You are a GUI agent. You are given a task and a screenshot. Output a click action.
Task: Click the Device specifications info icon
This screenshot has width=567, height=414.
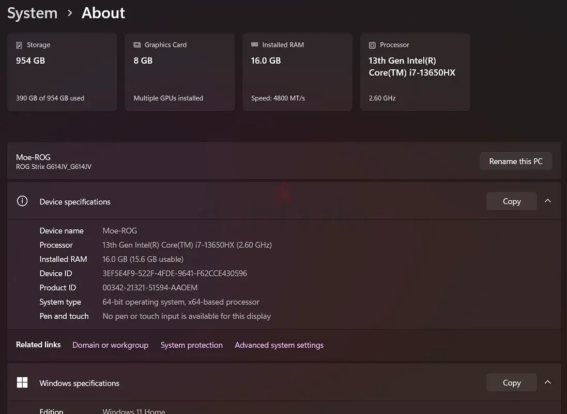point(22,201)
